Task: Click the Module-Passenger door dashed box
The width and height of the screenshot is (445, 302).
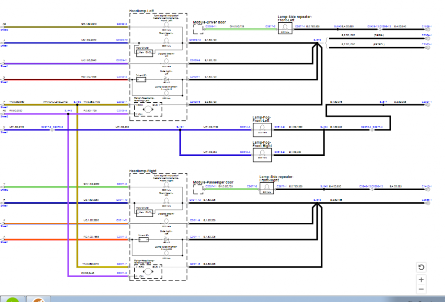Action: point(198,189)
